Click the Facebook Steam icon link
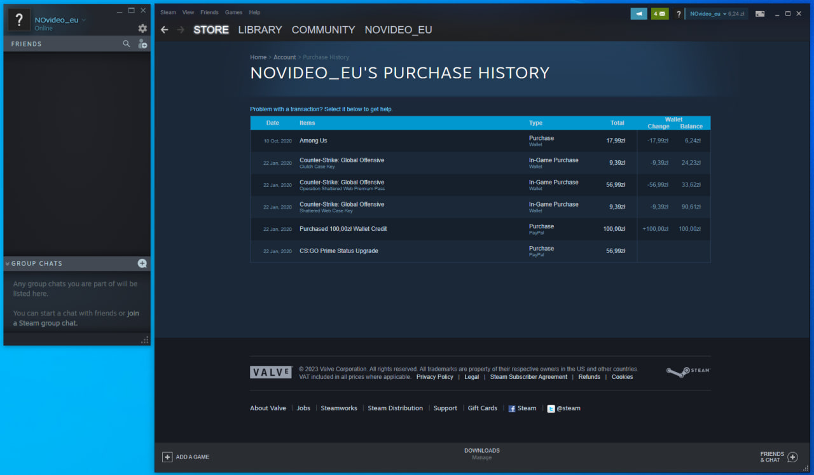This screenshot has width=814, height=475. tap(522, 408)
